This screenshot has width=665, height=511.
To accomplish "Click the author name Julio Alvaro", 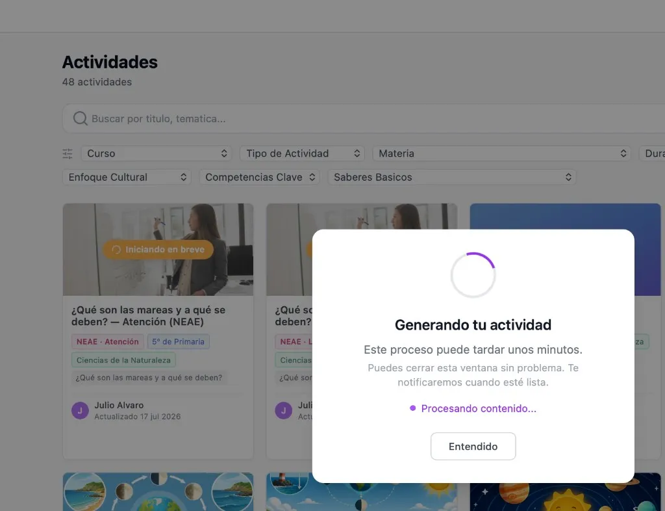I will click(119, 405).
